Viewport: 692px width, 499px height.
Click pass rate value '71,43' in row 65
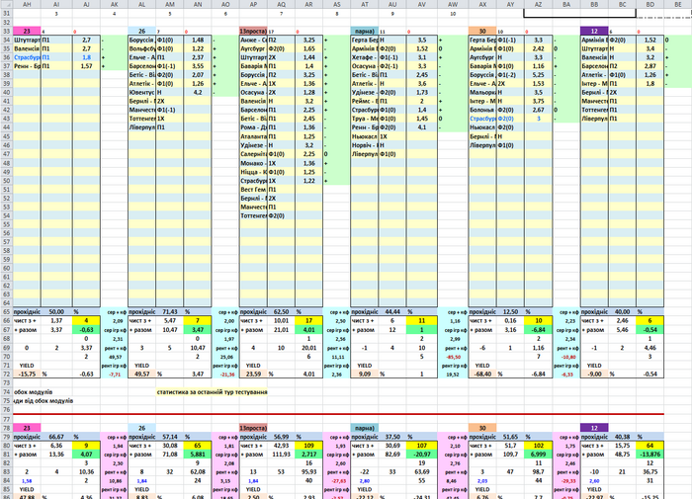[x=170, y=311]
